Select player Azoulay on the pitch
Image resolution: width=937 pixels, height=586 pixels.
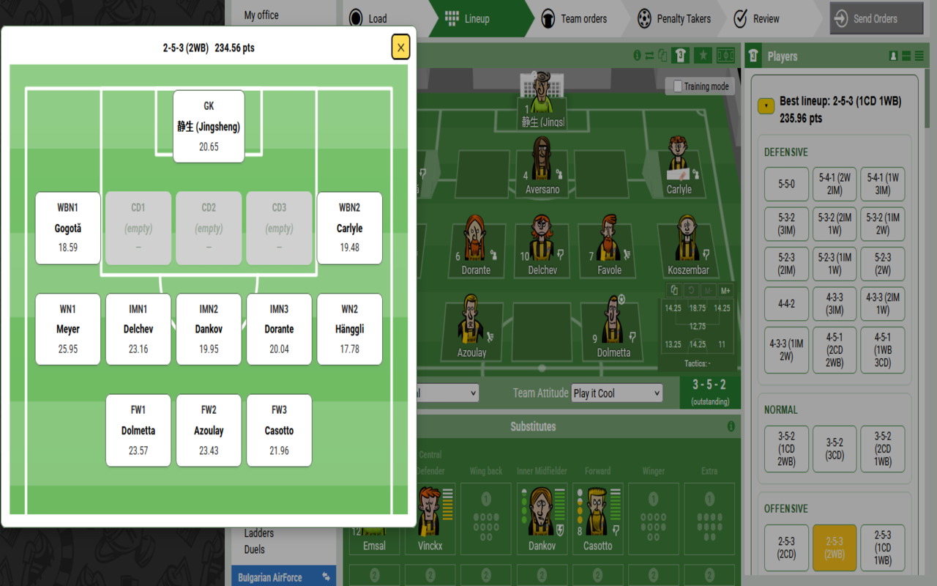(472, 327)
